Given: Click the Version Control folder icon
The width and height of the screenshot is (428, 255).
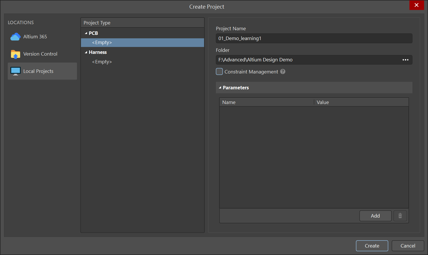Looking at the screenshot, I should point(15,54).
